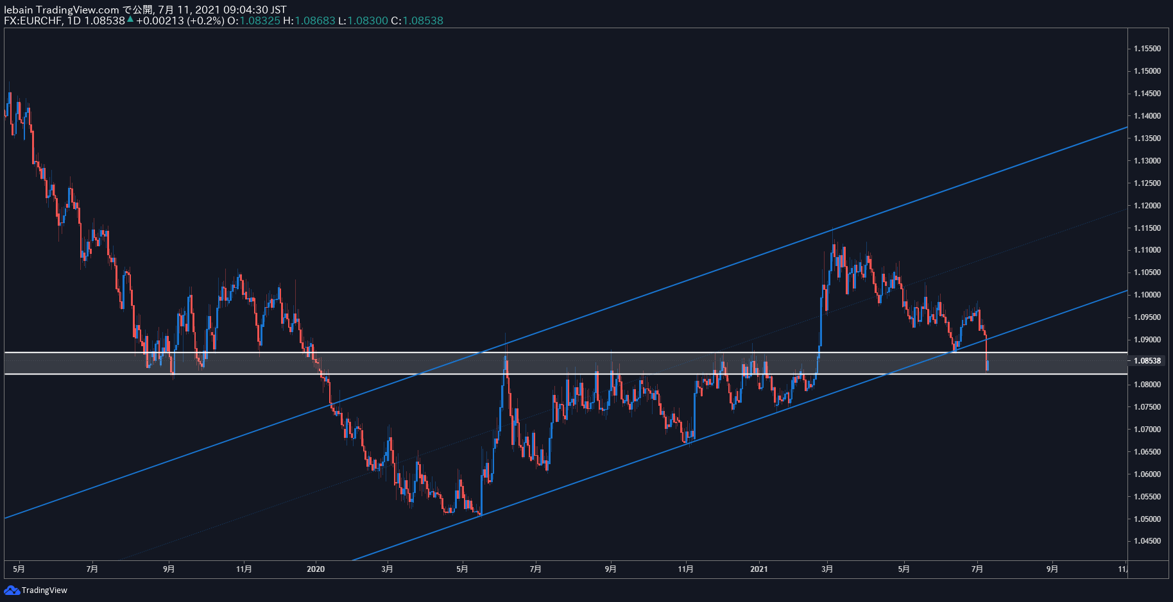
Task: Click the publish header 'lebain TradingView.com で公開'
Action: click(80, 10)
